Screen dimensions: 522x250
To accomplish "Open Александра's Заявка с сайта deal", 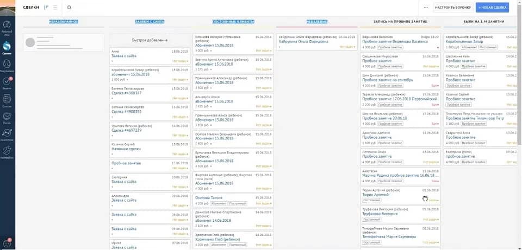I will (x=124, y=201).
